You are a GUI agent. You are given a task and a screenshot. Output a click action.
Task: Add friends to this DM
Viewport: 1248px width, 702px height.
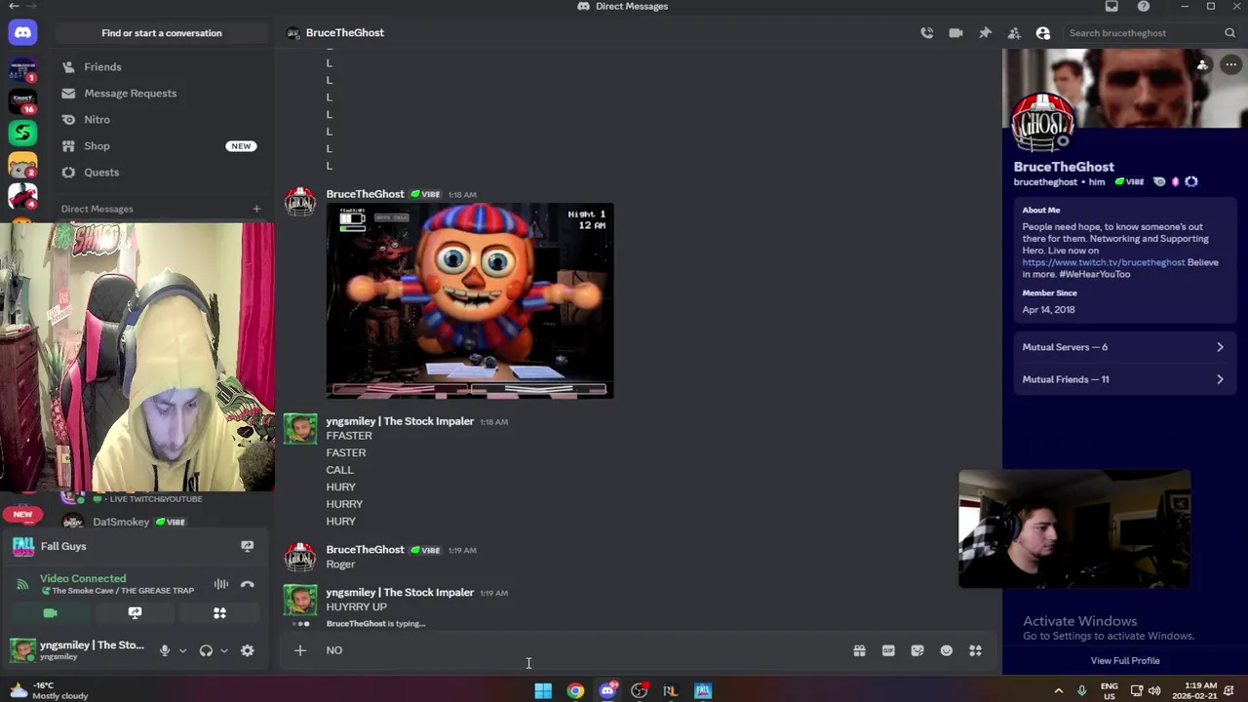pyautogui.click(x=1014, y=33)
